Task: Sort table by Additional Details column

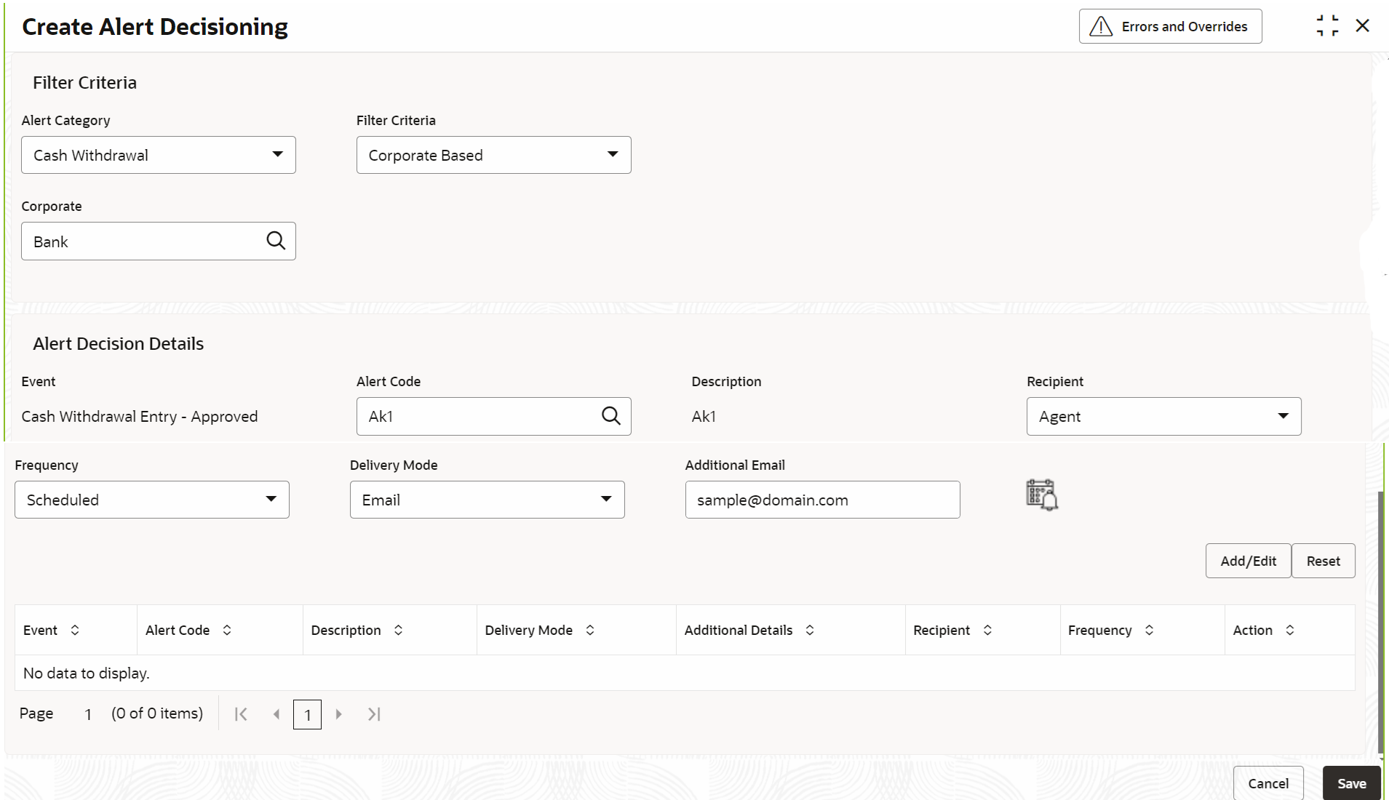Action: (x=810, y=630)
